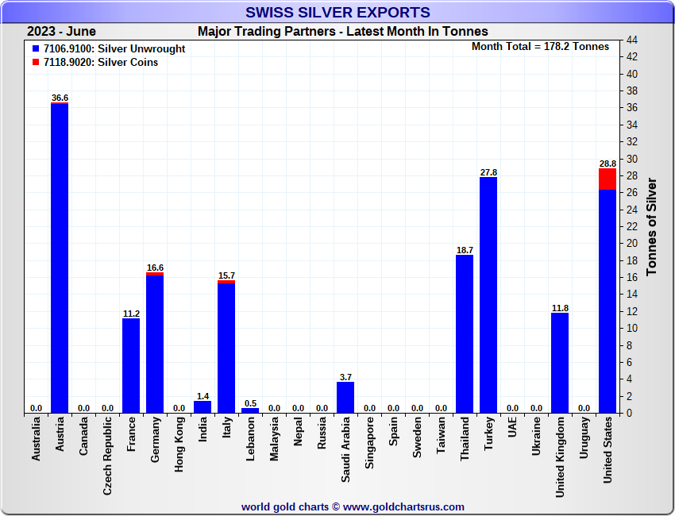Screen dimensions: 675x516
Task: Click the Malaysia axis label
Action: click(274, 438)
